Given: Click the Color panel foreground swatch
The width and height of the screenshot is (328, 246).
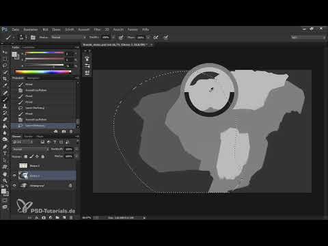Looking at the screenshot, I should pos(14,54).
